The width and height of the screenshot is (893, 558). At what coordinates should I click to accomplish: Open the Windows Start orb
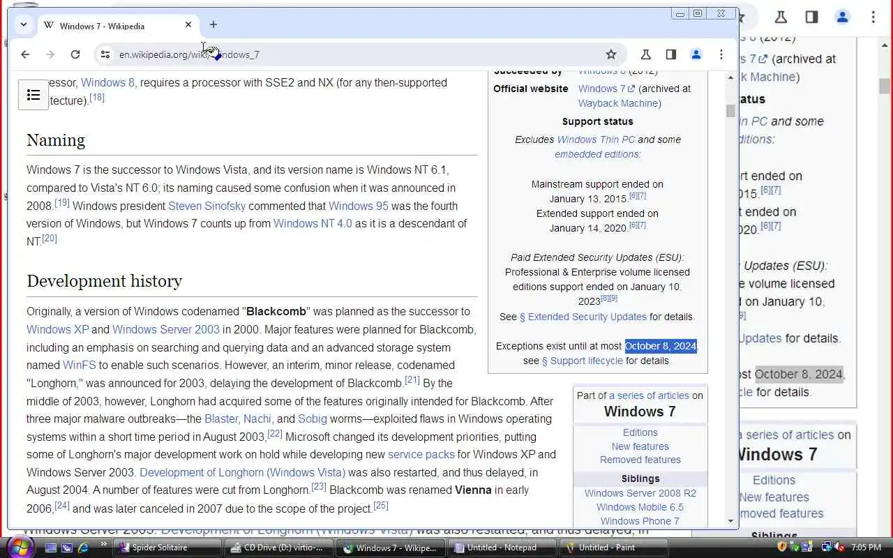[x=20, y=547]
